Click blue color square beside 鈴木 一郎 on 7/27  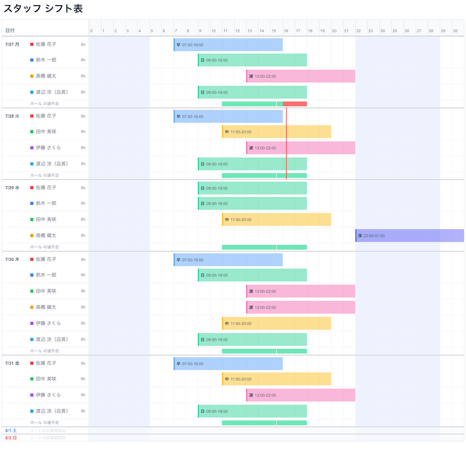[32, 60]
